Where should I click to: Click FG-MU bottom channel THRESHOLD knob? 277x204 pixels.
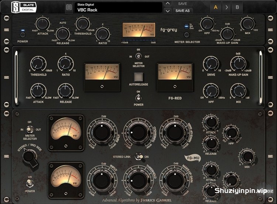138,180
